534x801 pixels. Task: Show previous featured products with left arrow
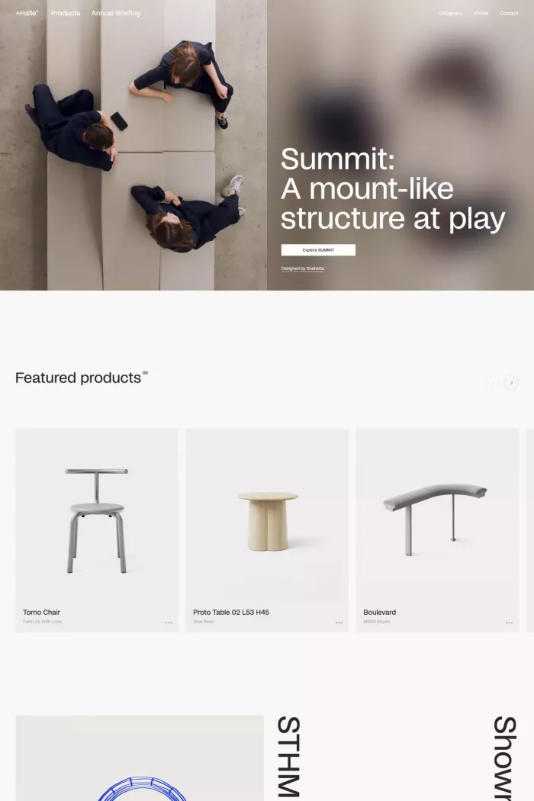[492, 383]
